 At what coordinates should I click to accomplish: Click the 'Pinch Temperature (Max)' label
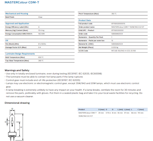point(89,13)
